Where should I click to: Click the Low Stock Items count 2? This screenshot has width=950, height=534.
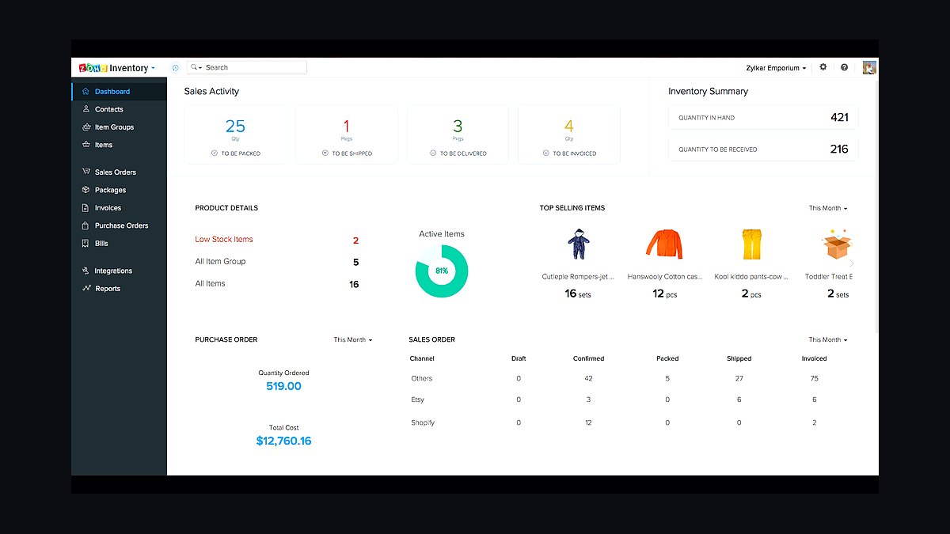pos(355,240)
